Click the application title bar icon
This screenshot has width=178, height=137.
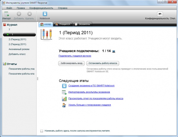(4, 3)
